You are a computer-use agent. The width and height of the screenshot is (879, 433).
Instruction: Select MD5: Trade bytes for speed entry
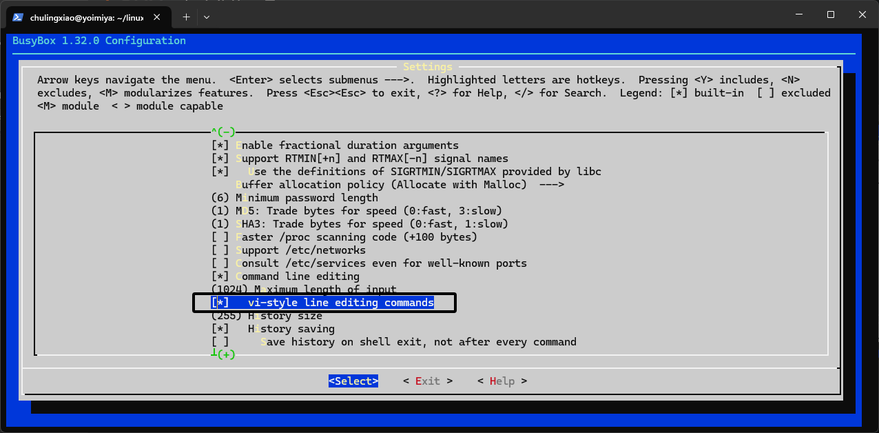pyautogui.click(x=357, y=211)
